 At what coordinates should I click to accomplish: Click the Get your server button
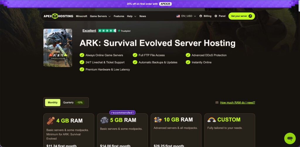click(241, 16)
